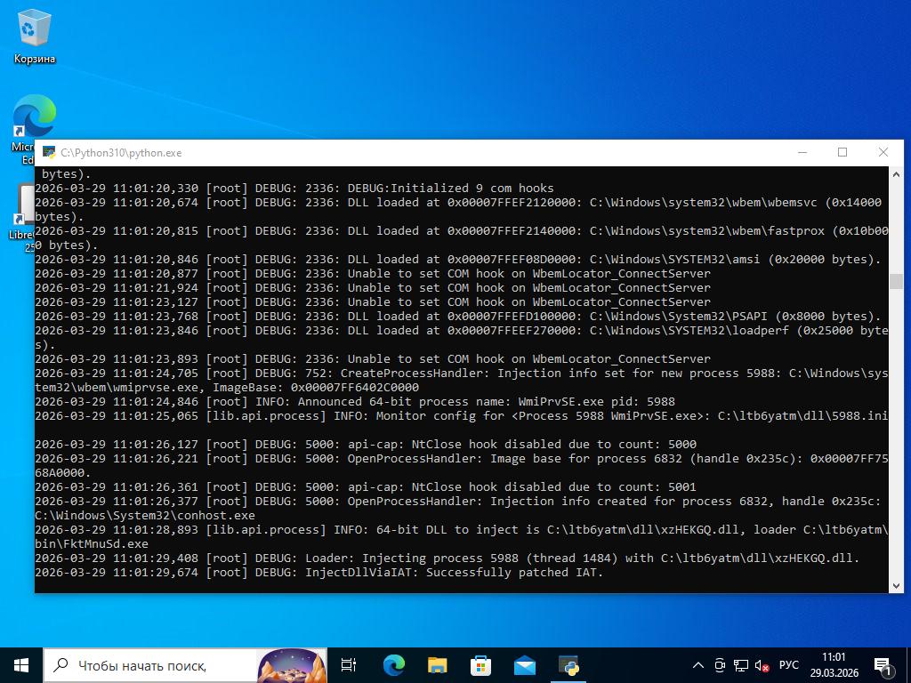Image resolution: width=911 pixels, height=683 pixels.
Task: Open Task View from the taskbar
Action: 349,665
